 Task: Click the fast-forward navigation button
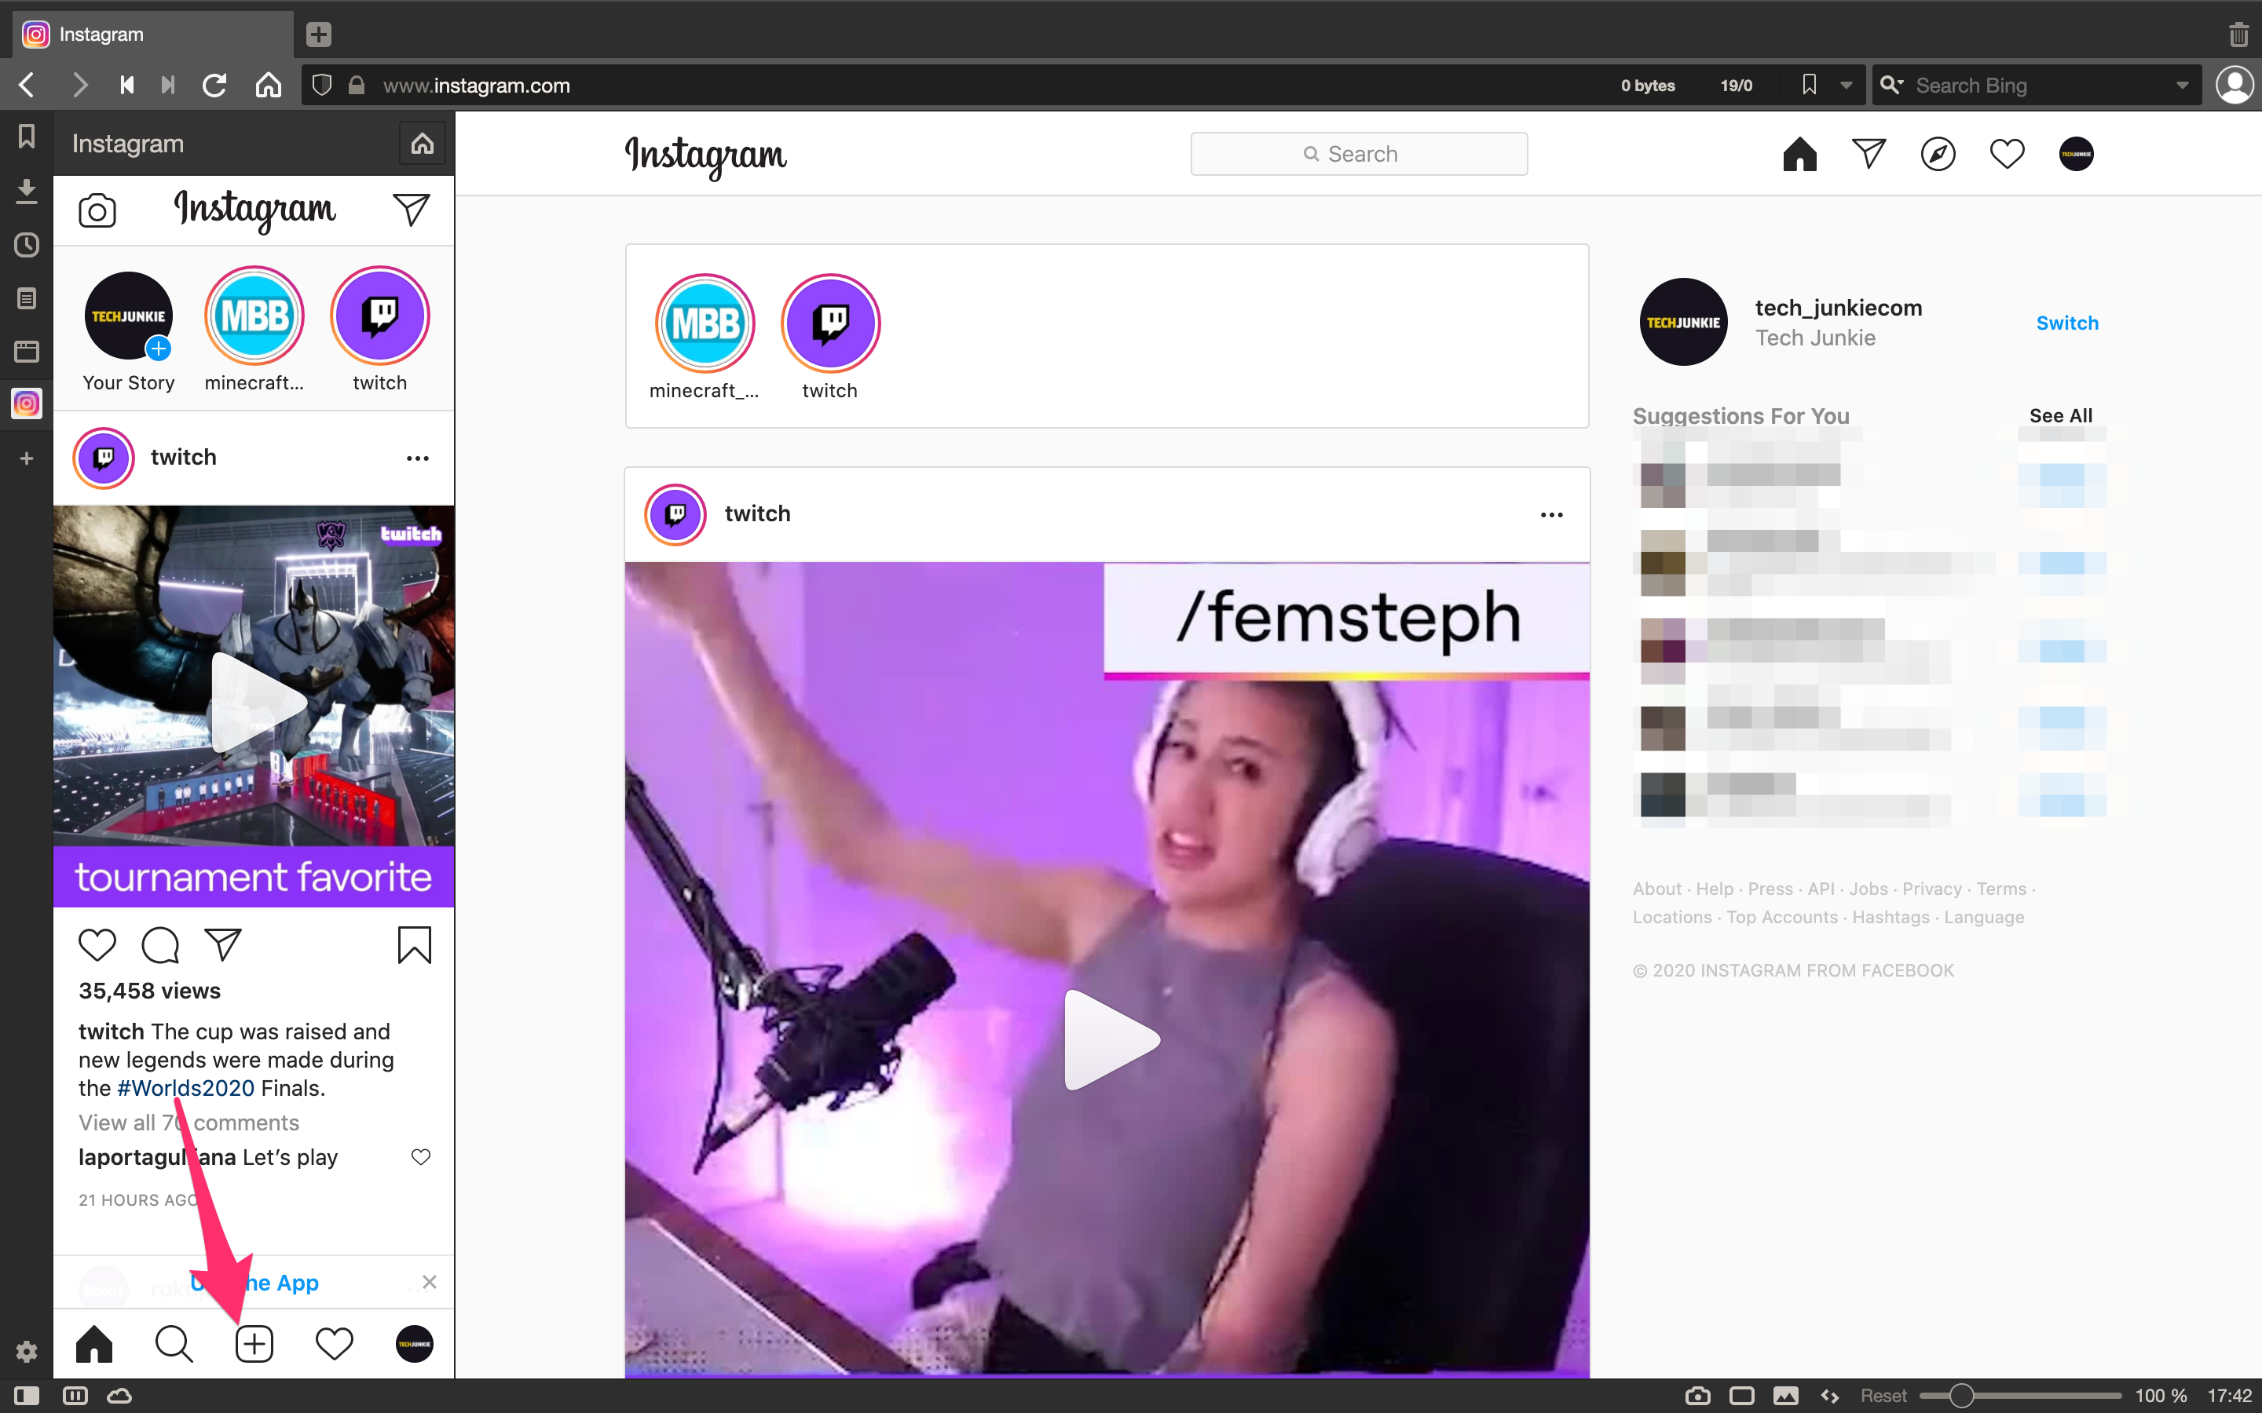(x=168, y=85)
